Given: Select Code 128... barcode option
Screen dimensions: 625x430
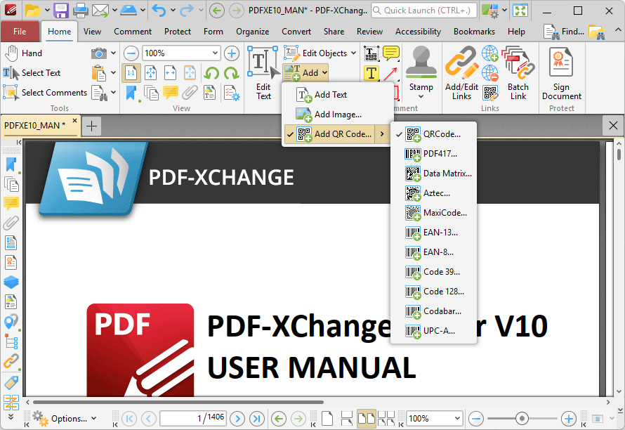Looking at the screenshot, I should [434, 292].
